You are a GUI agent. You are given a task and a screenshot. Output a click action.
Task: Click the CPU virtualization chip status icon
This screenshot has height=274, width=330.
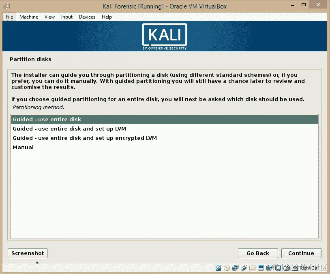coord(278,268)
